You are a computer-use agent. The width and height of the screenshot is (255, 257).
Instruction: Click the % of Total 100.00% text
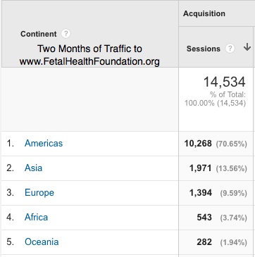tap(216, 99)
